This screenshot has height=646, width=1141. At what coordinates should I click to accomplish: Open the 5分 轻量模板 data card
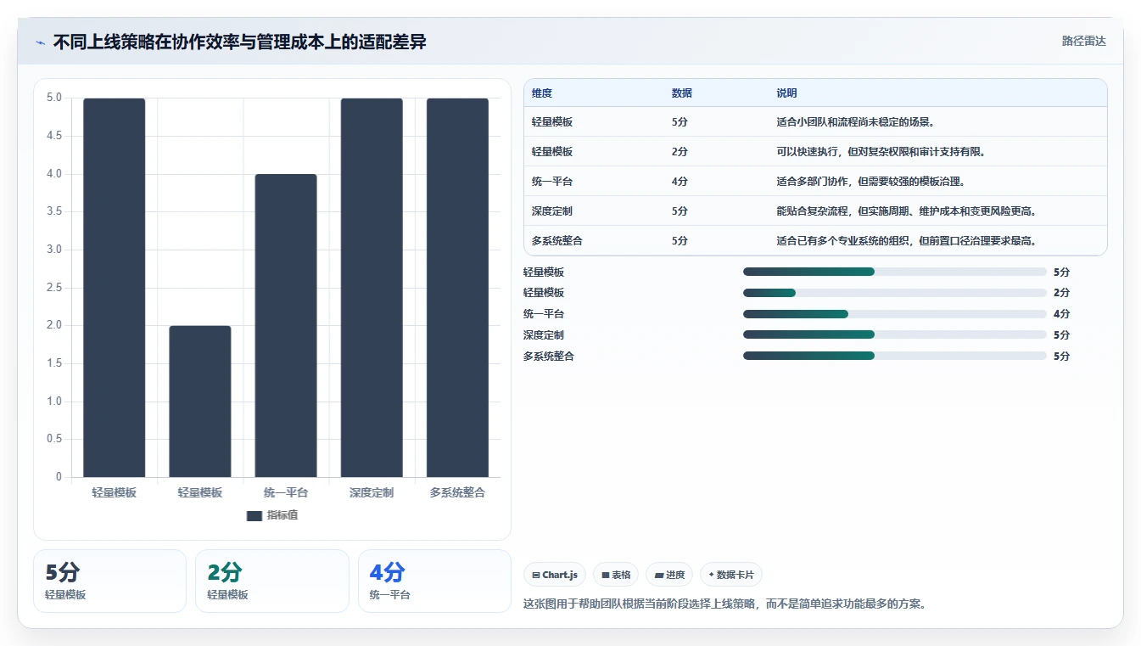click(x=109, y=581)
